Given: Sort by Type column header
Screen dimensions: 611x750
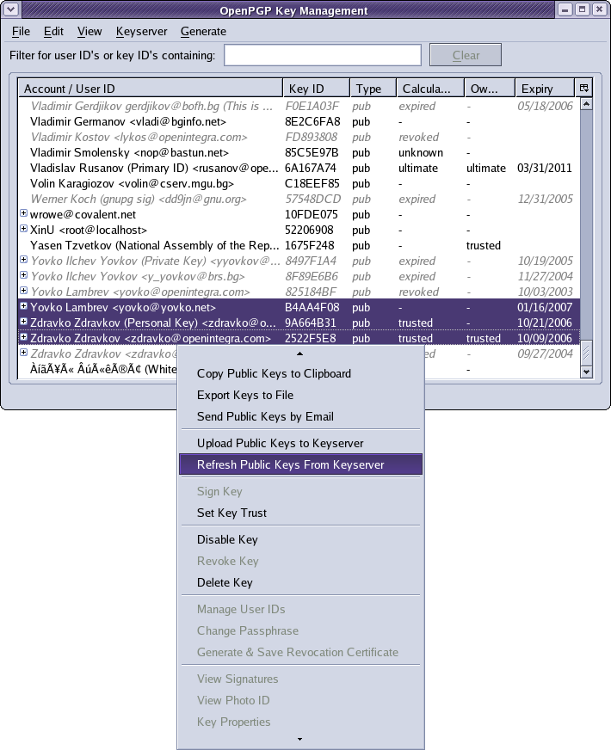Looking at the screenshot, I should click(373, 89).
